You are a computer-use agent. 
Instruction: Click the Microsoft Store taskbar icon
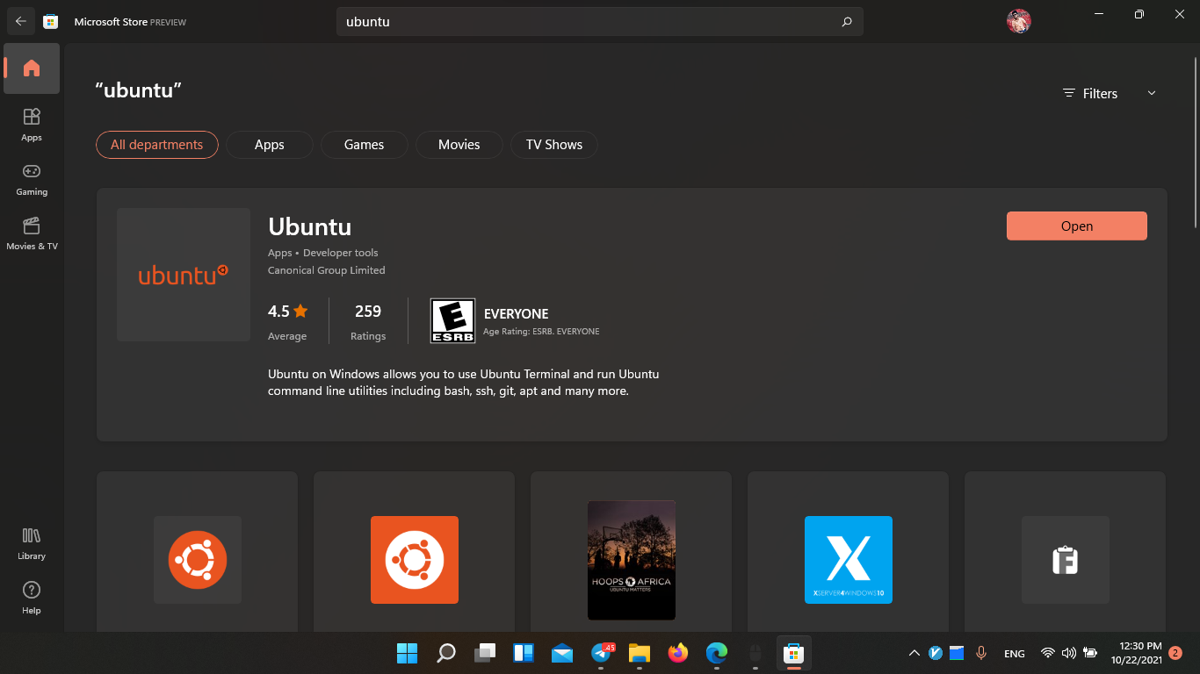(x=793, y=653)
